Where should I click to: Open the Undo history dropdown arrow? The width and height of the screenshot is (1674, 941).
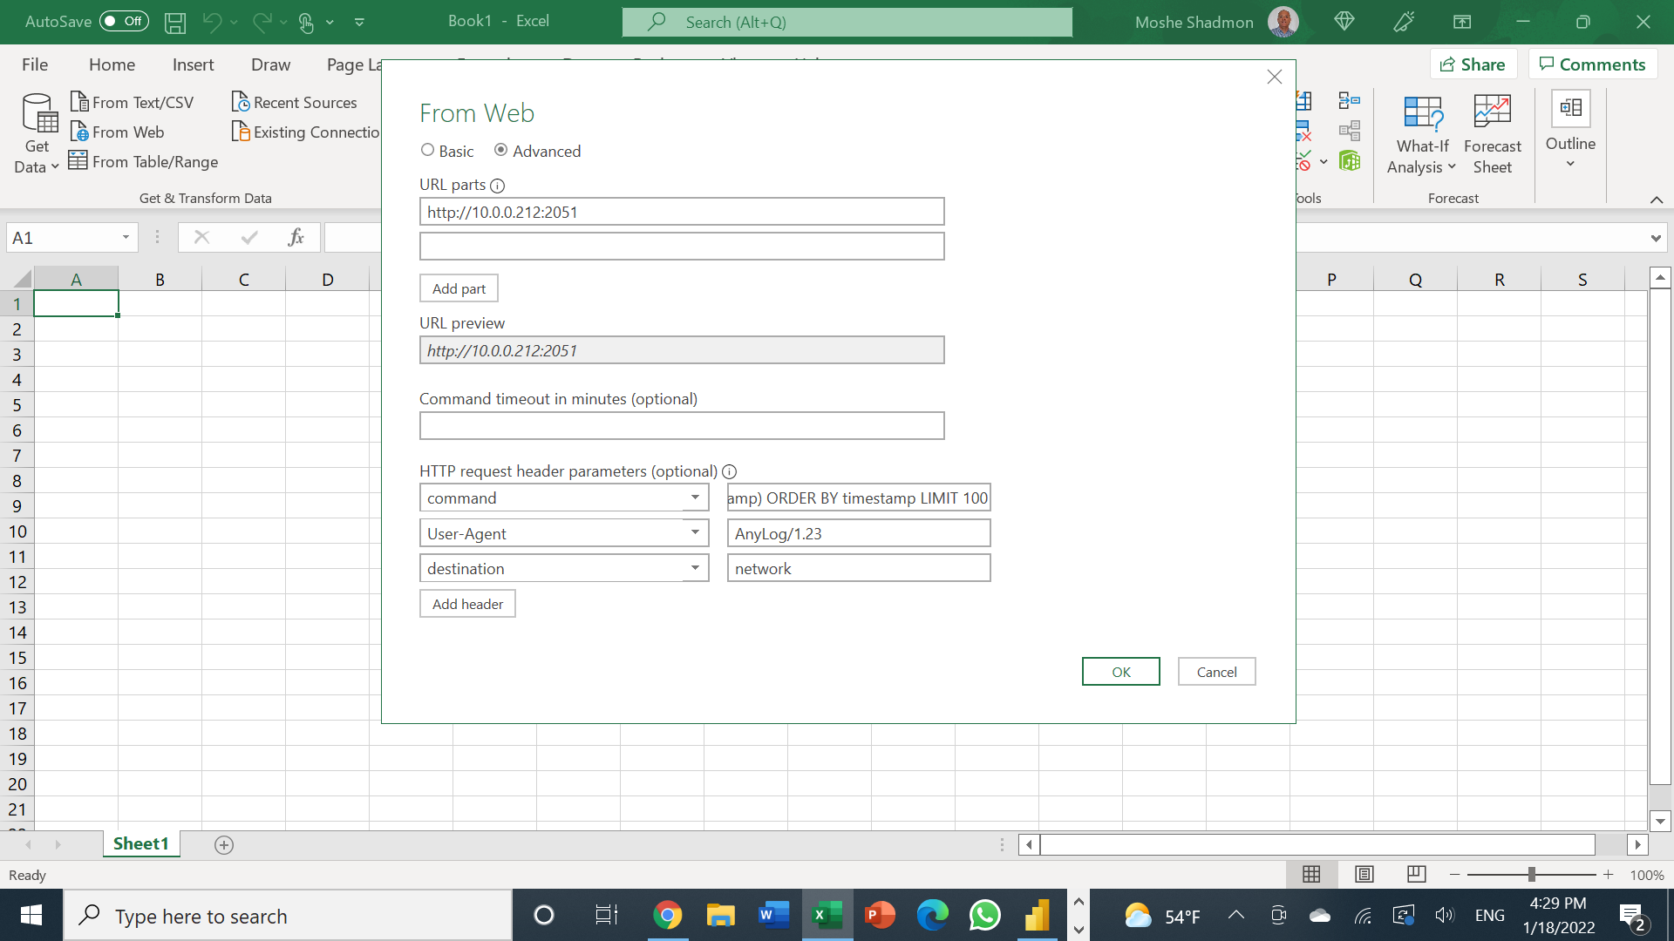(x=234, y=23)
